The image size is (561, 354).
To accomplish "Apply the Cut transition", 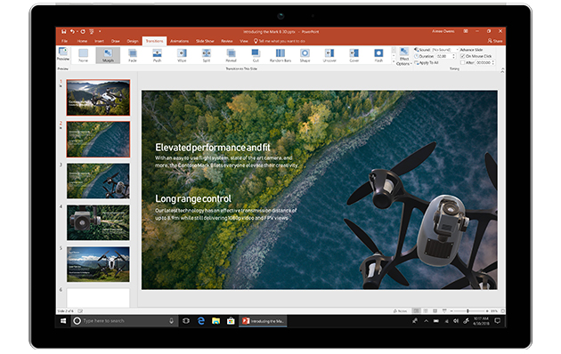I will coord(256,55).
